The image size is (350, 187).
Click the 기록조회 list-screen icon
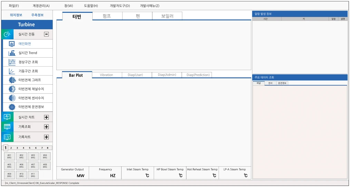(7, 127)
